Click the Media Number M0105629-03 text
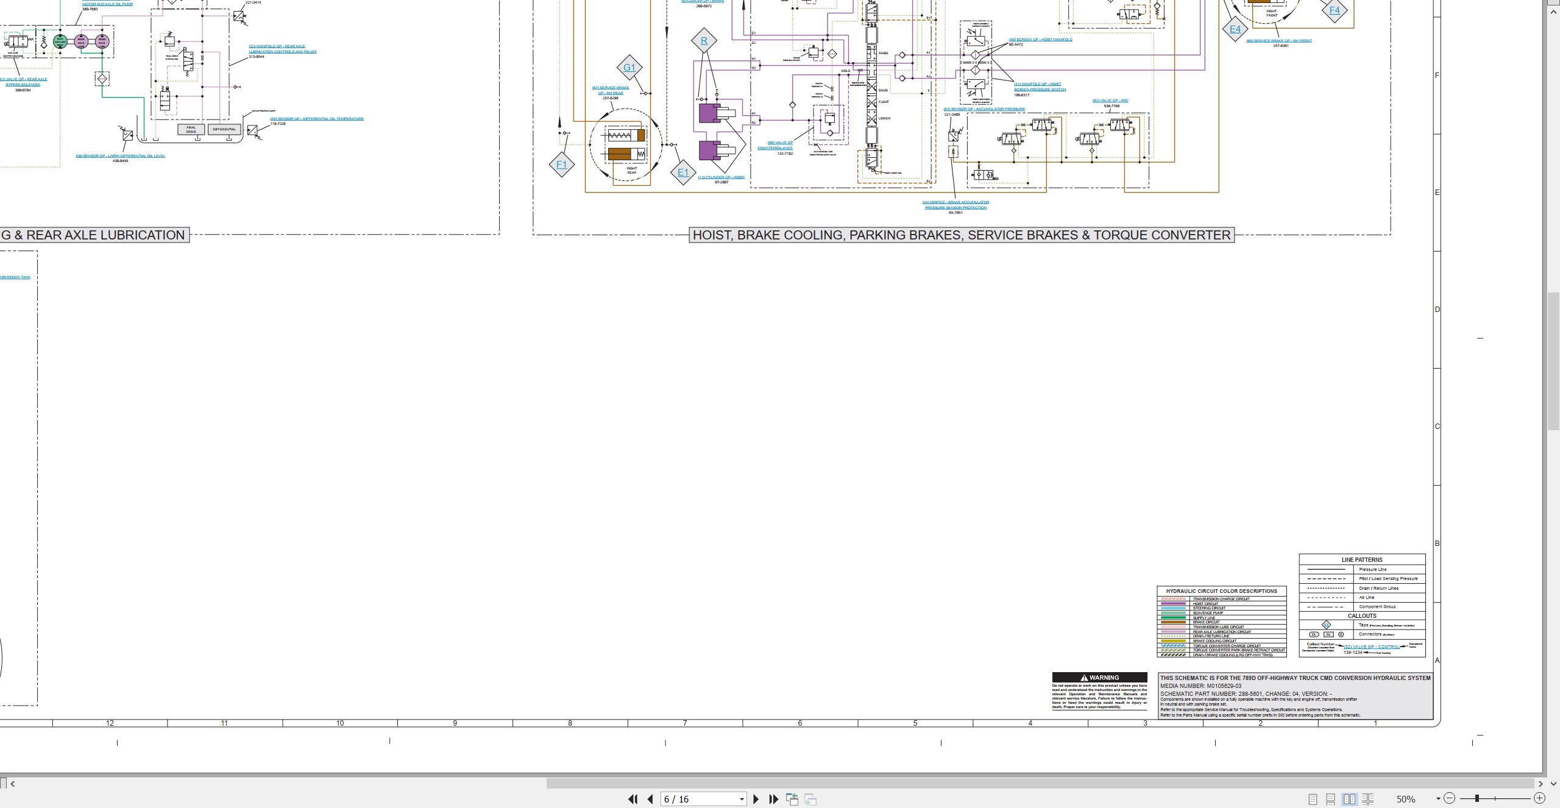 (1200, 686)
